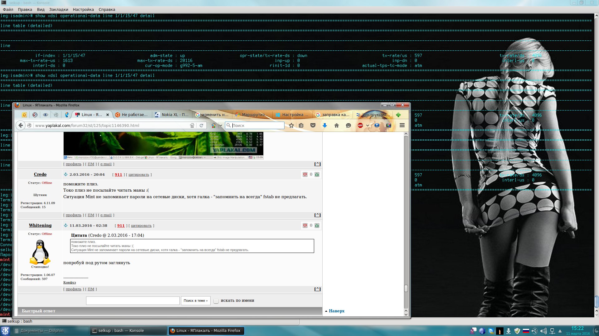
Task: Open the Закладки menu in Konsole
Action: 59,10
